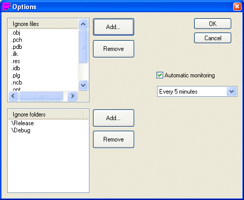This screenshot has width=244, height=200.
Task: Confirm settings with the OK button
Action: click(x=212, y=24)
